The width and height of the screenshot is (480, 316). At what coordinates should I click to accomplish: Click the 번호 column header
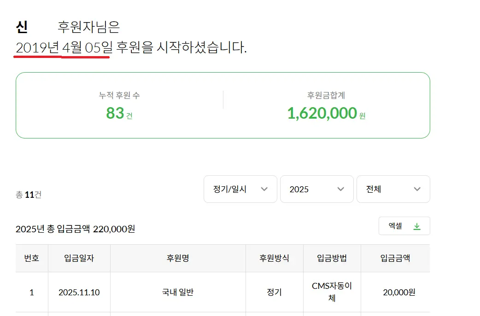(x=31, y=258)
